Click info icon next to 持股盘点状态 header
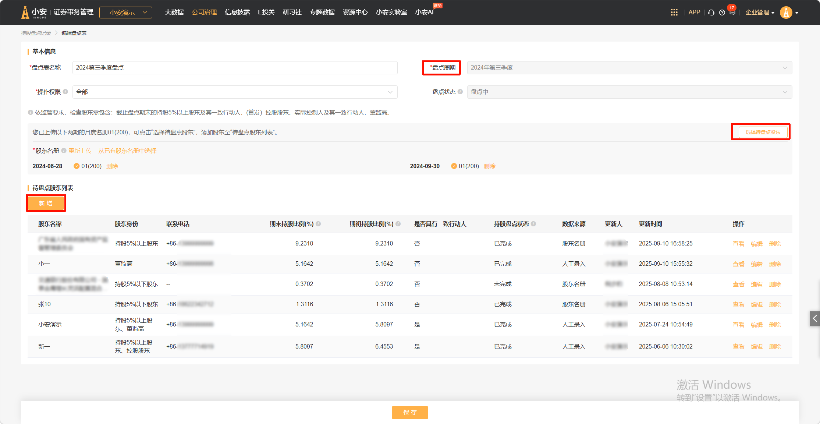Viewport: 820px width, 424px height. 533,224
